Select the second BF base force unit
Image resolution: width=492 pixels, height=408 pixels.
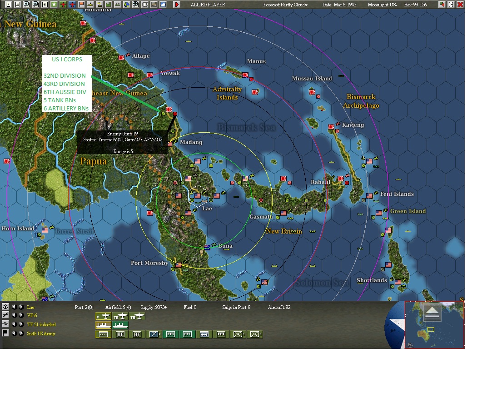coord(137,334)
